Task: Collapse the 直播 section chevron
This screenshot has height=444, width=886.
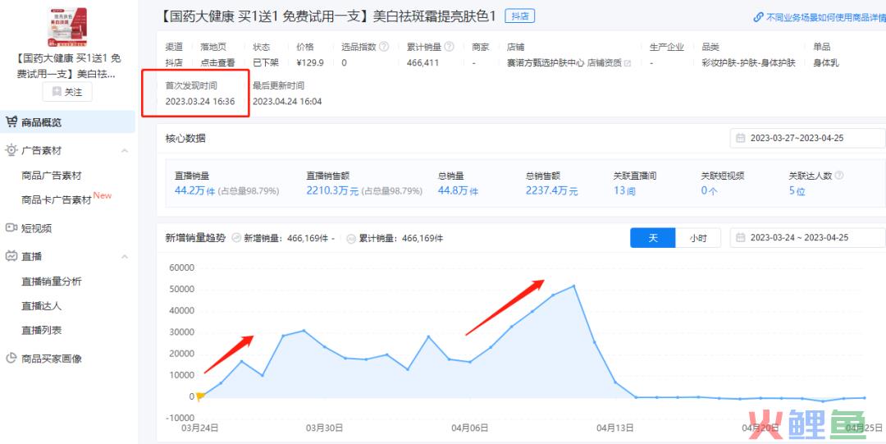Action: [x=125, y=257]
